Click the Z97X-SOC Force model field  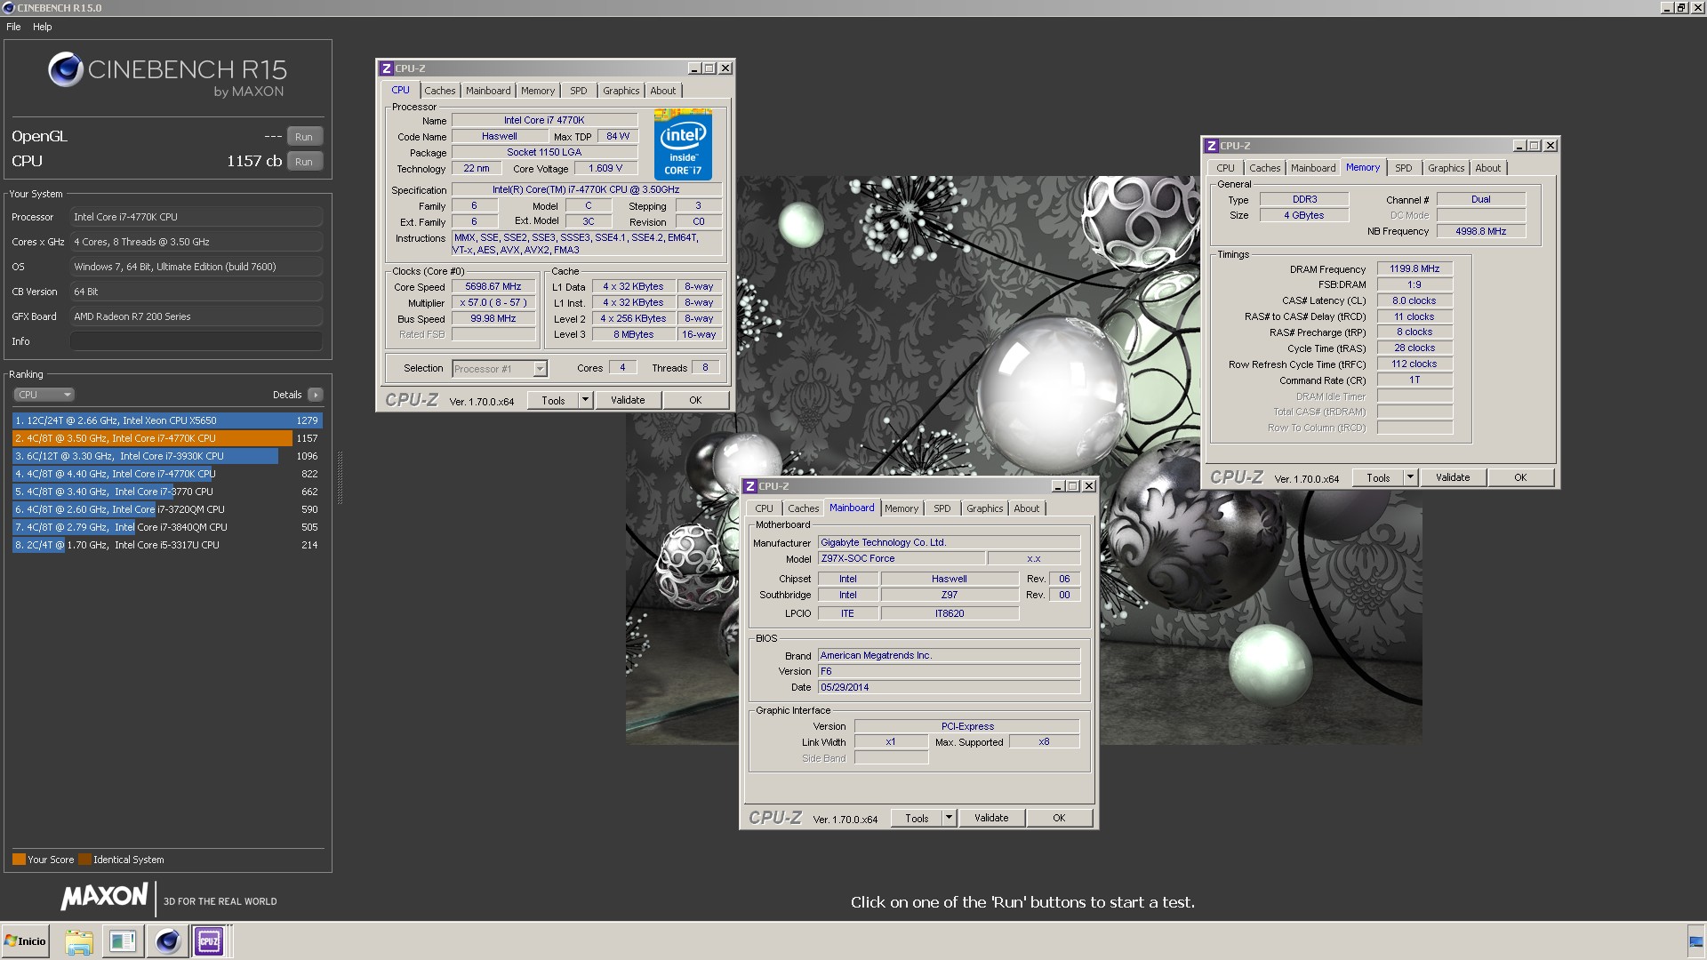(x=902, y=559)
